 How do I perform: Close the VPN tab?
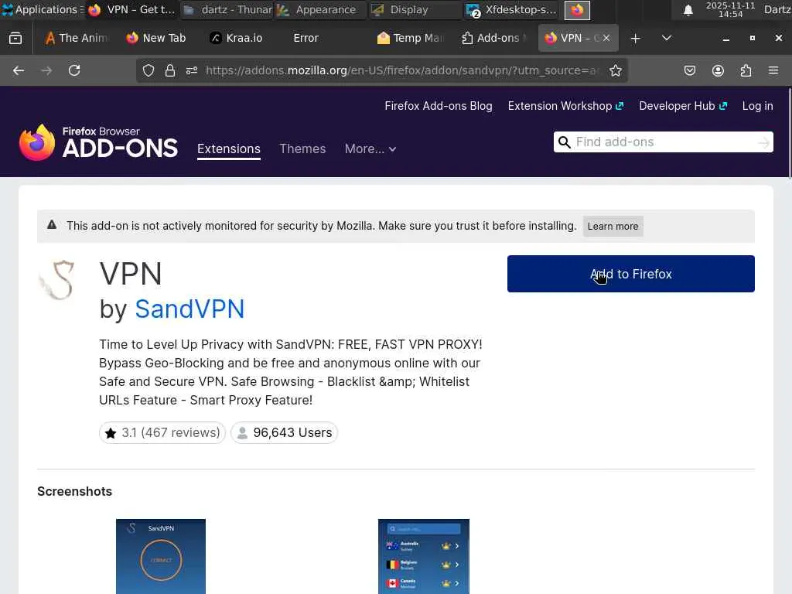coord(606,38)
